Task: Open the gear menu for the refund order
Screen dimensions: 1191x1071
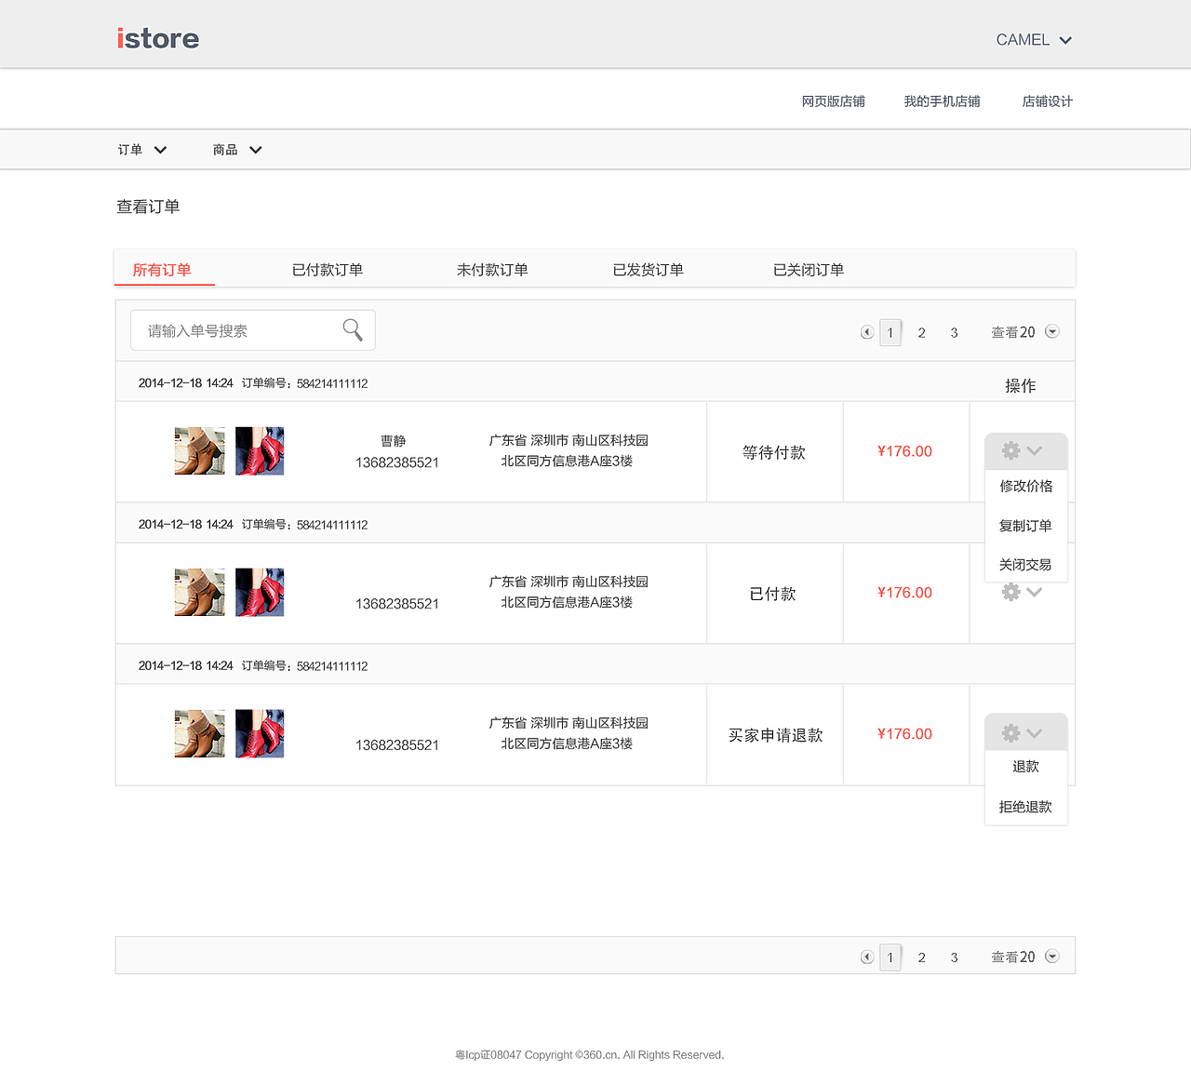Action: tap(1024, 732)
